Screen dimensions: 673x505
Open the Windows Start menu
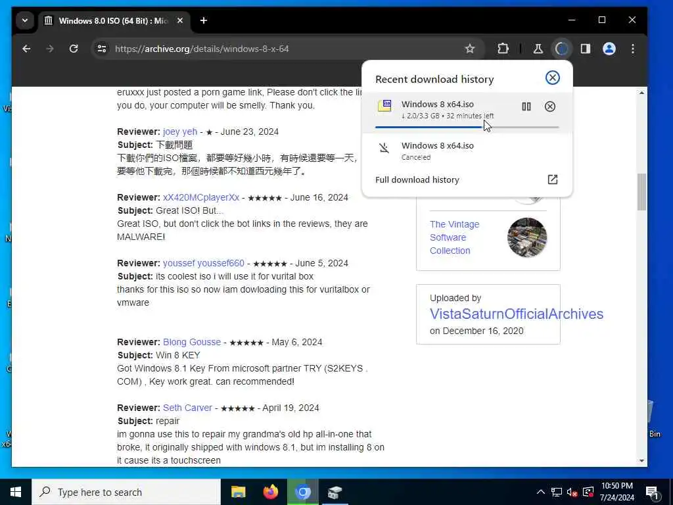pyautogui.click(x=16, y=492)
